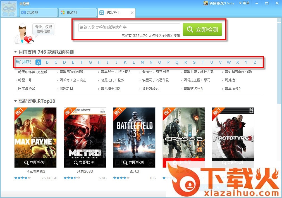Click the vertical scrollbar up arrow
This screenshot has height=198, width=282.
(279, 20)
